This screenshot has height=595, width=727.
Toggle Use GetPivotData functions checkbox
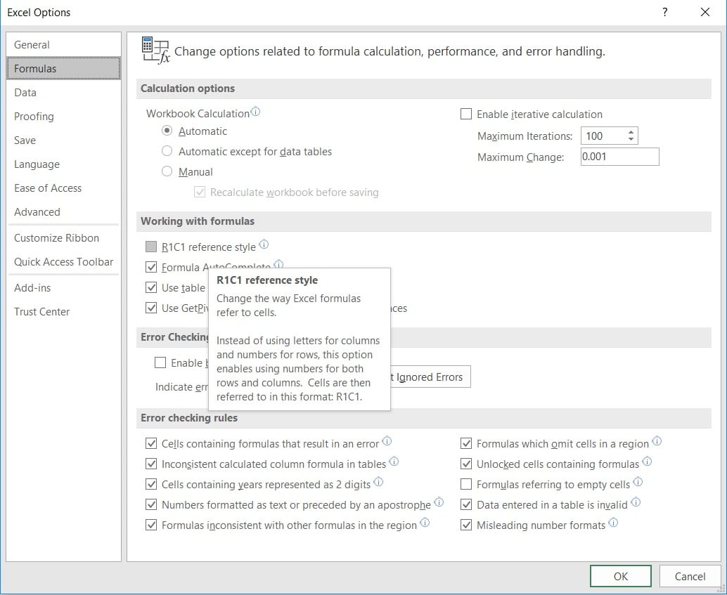click(151, 308)
